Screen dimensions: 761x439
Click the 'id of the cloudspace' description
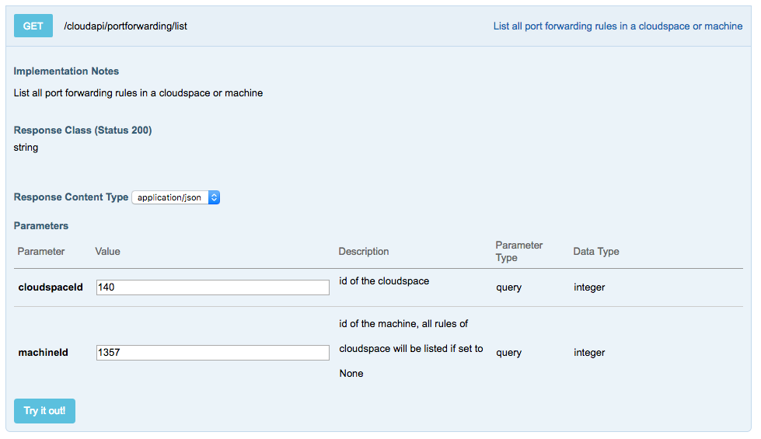point(384,281)
